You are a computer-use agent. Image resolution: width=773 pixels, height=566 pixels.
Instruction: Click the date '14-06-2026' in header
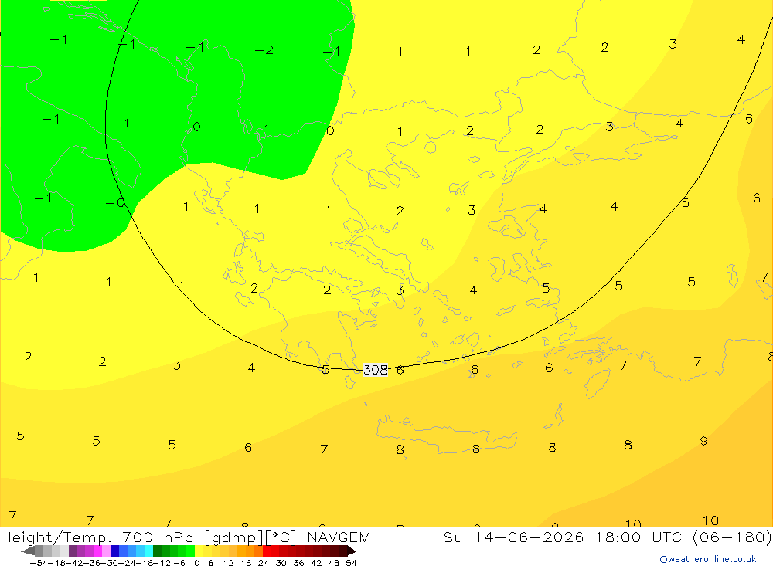[x=529, y=537]
